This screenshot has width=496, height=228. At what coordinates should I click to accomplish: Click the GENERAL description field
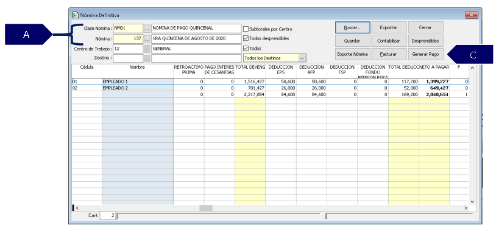[196, 49]
